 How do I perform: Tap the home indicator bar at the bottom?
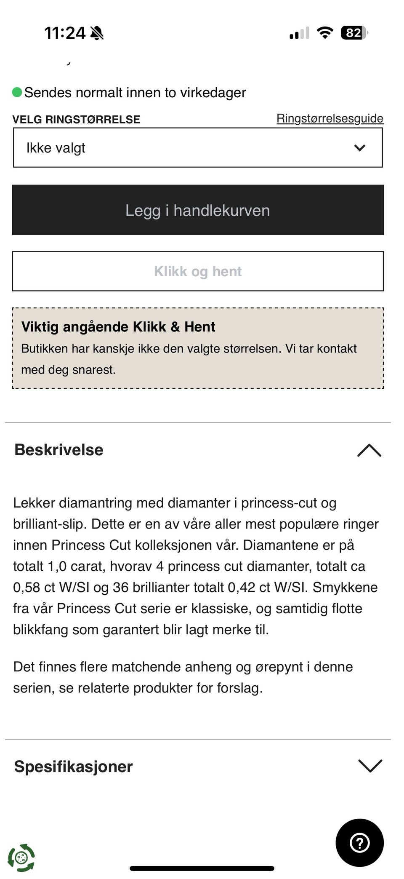tap(202, 868)
